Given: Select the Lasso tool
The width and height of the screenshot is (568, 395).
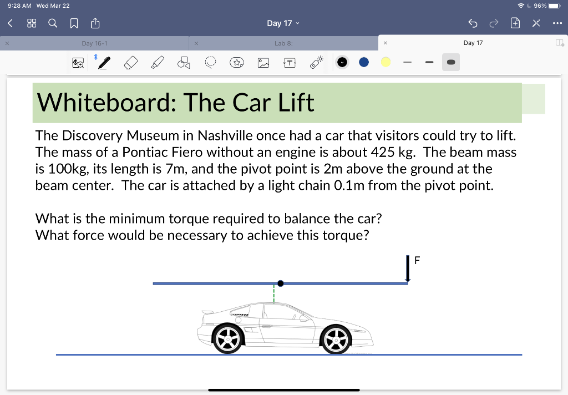Looking at the screenshot, I should [210, 63].
